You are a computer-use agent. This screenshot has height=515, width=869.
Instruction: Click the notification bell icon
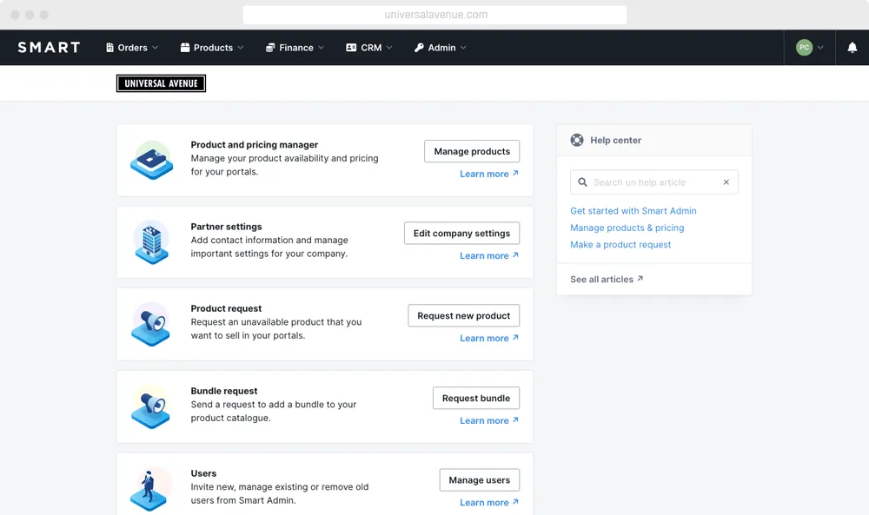(852, 48)
